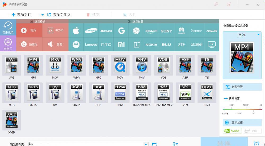Click the large MP4 output preview thumbnail
The height and width of the screenshot is (146, 265).
[x=242, y=57]
